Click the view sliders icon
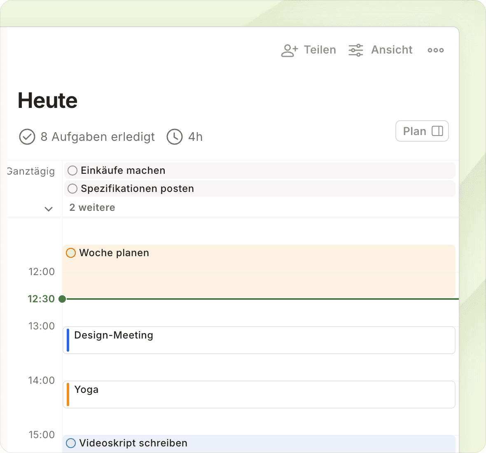 (x=356, y=50)
